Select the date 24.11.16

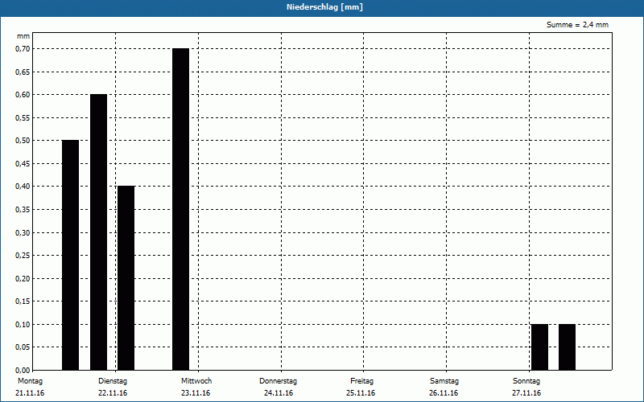(x=279, y=393)
